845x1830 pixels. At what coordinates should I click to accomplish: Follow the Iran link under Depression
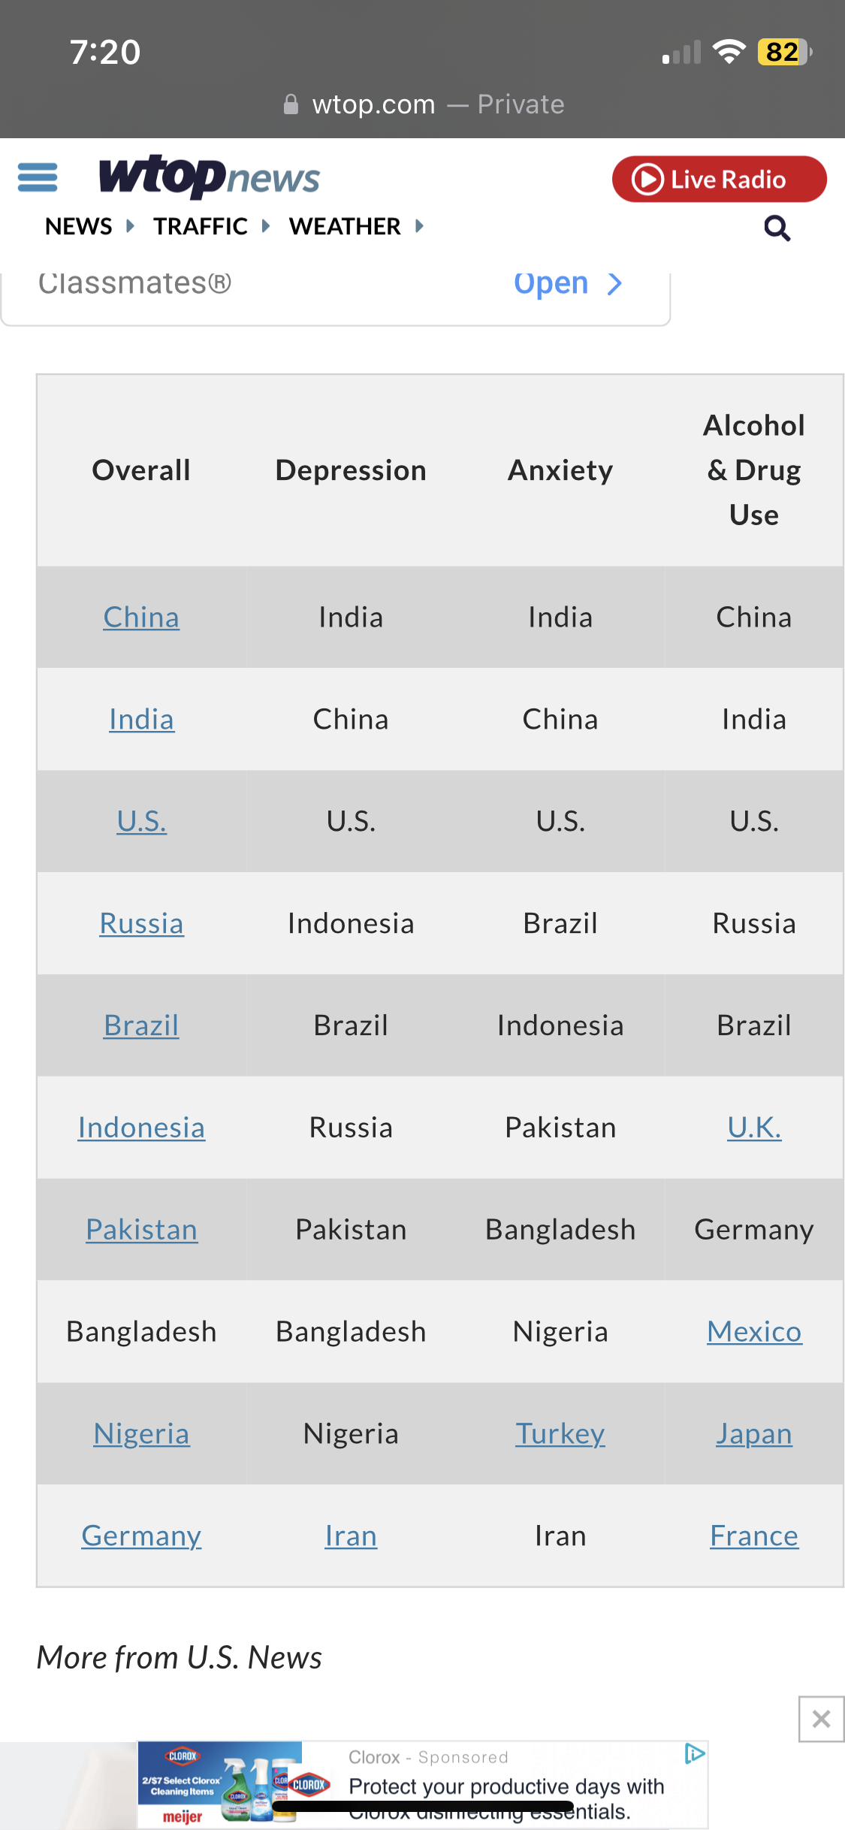(x=351, y=1536)
